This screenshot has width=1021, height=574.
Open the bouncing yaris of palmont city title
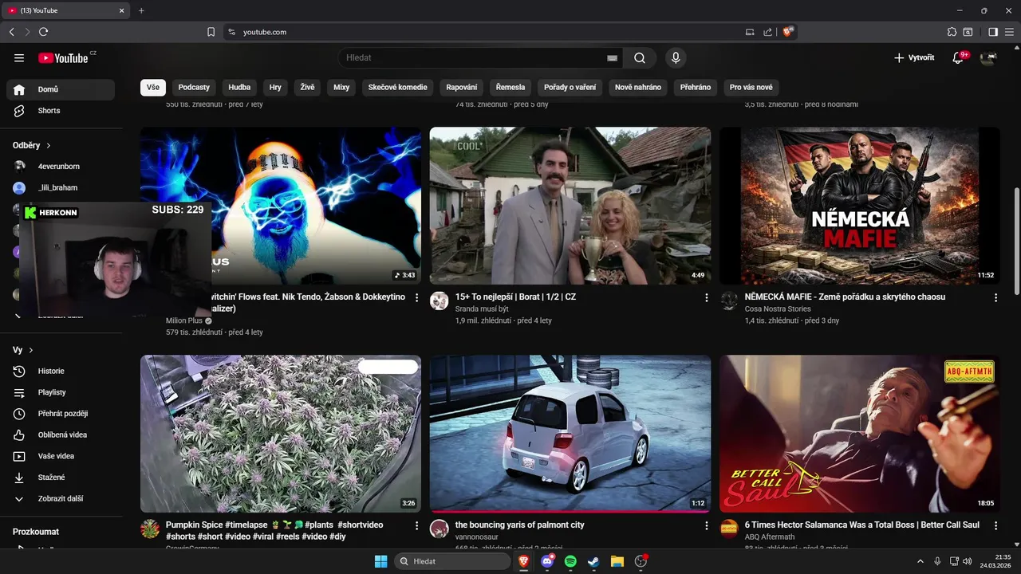click(x=519, y=525)
